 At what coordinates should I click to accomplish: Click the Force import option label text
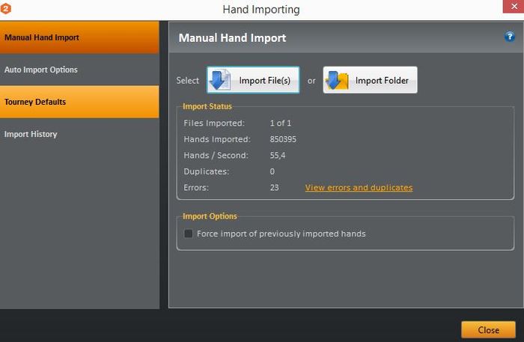pyautogui.click(x=281, y=233)
